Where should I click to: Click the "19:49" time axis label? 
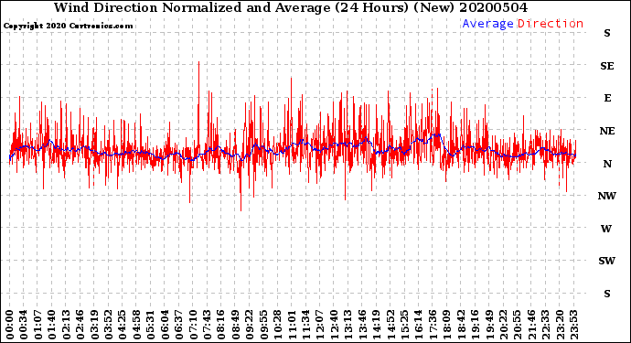point(490,325)
